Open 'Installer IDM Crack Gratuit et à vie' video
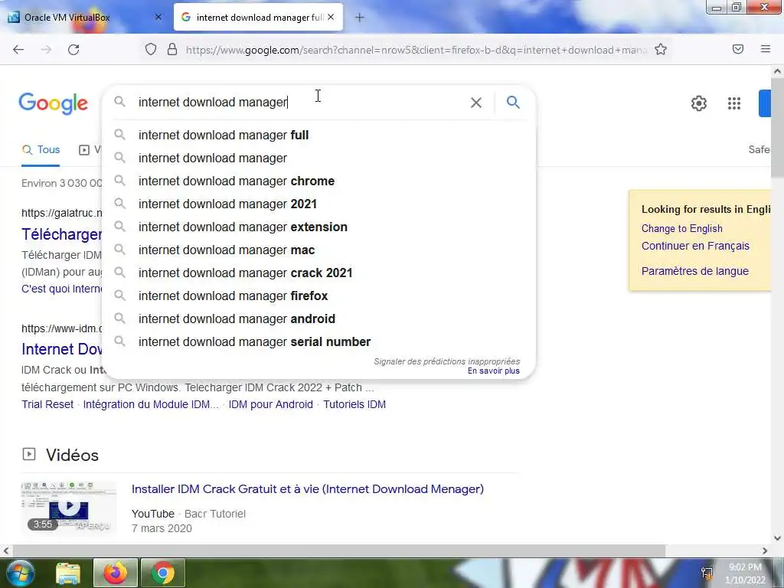784x588 pixels. coord(308,489)
